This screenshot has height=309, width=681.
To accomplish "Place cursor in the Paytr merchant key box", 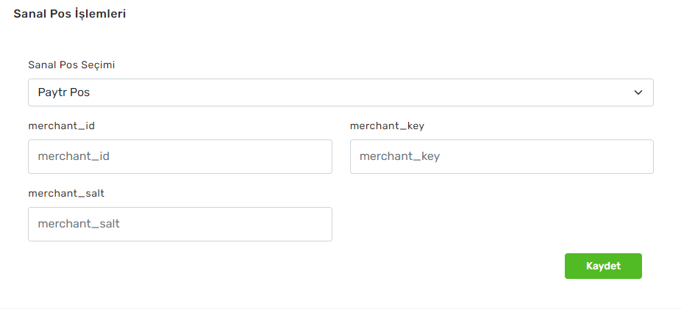I will click(x=502, y=156).
